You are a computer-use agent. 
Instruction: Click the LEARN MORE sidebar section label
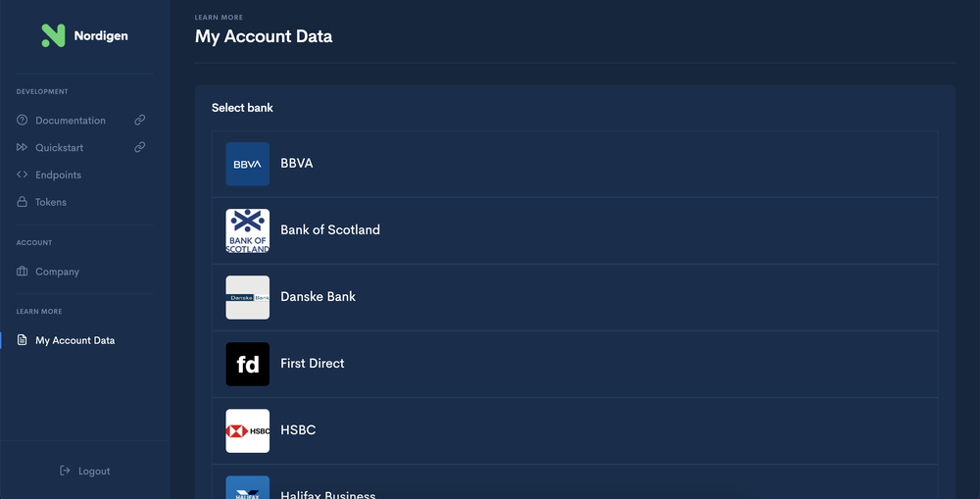point(39,312)
